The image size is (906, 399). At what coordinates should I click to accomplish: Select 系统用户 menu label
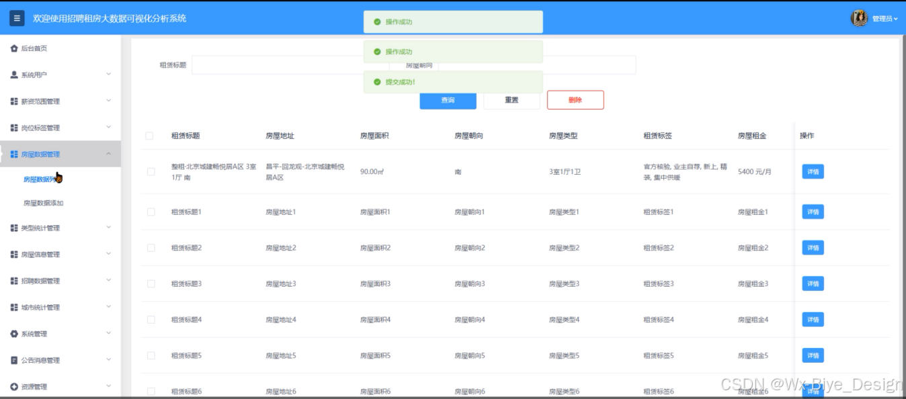pyautogui.click(x=34, y=75)
